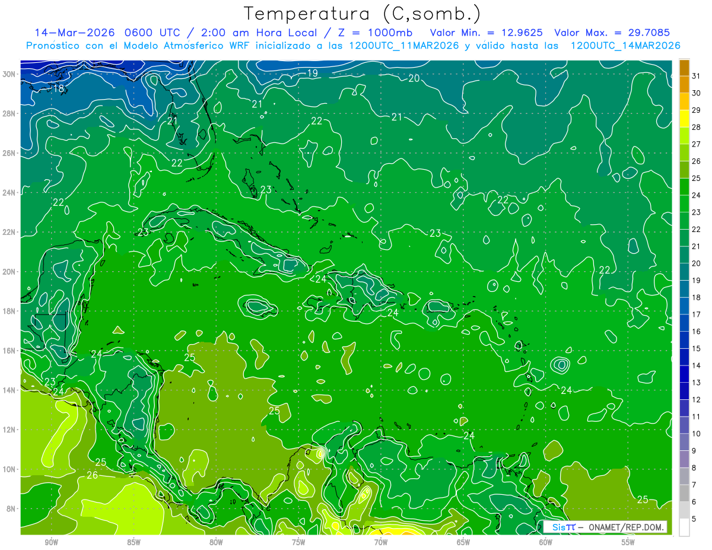This screenshot has height=550, width=712.
Task: Click the gray color bar swatch between 6 and 7
Action: coord(684,494)
